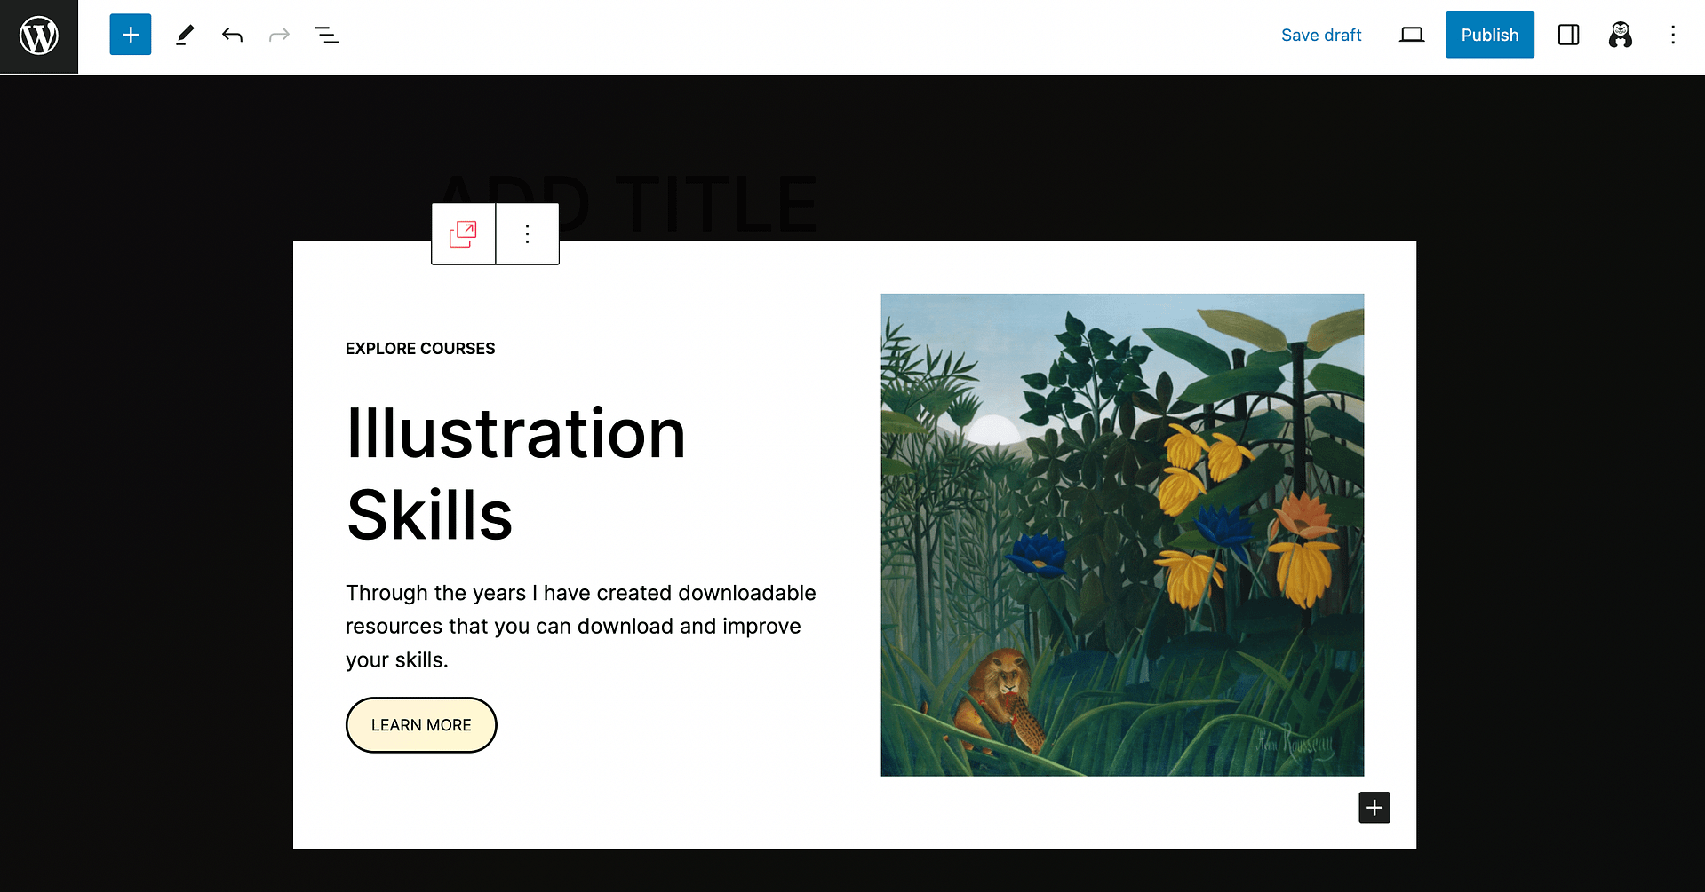Screen dimensions: 1705x892
Task: Select the Tools (pencil) mode icon
Action: 185,35
